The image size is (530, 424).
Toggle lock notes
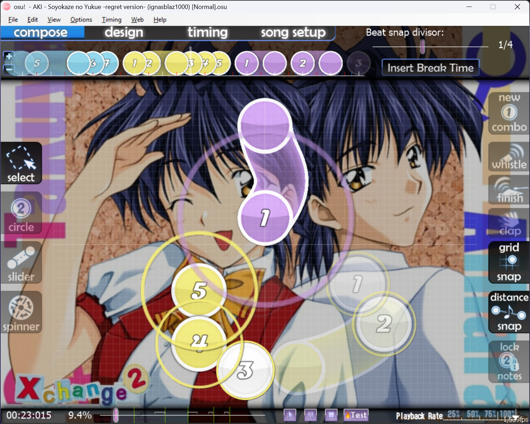click(509, 362)
